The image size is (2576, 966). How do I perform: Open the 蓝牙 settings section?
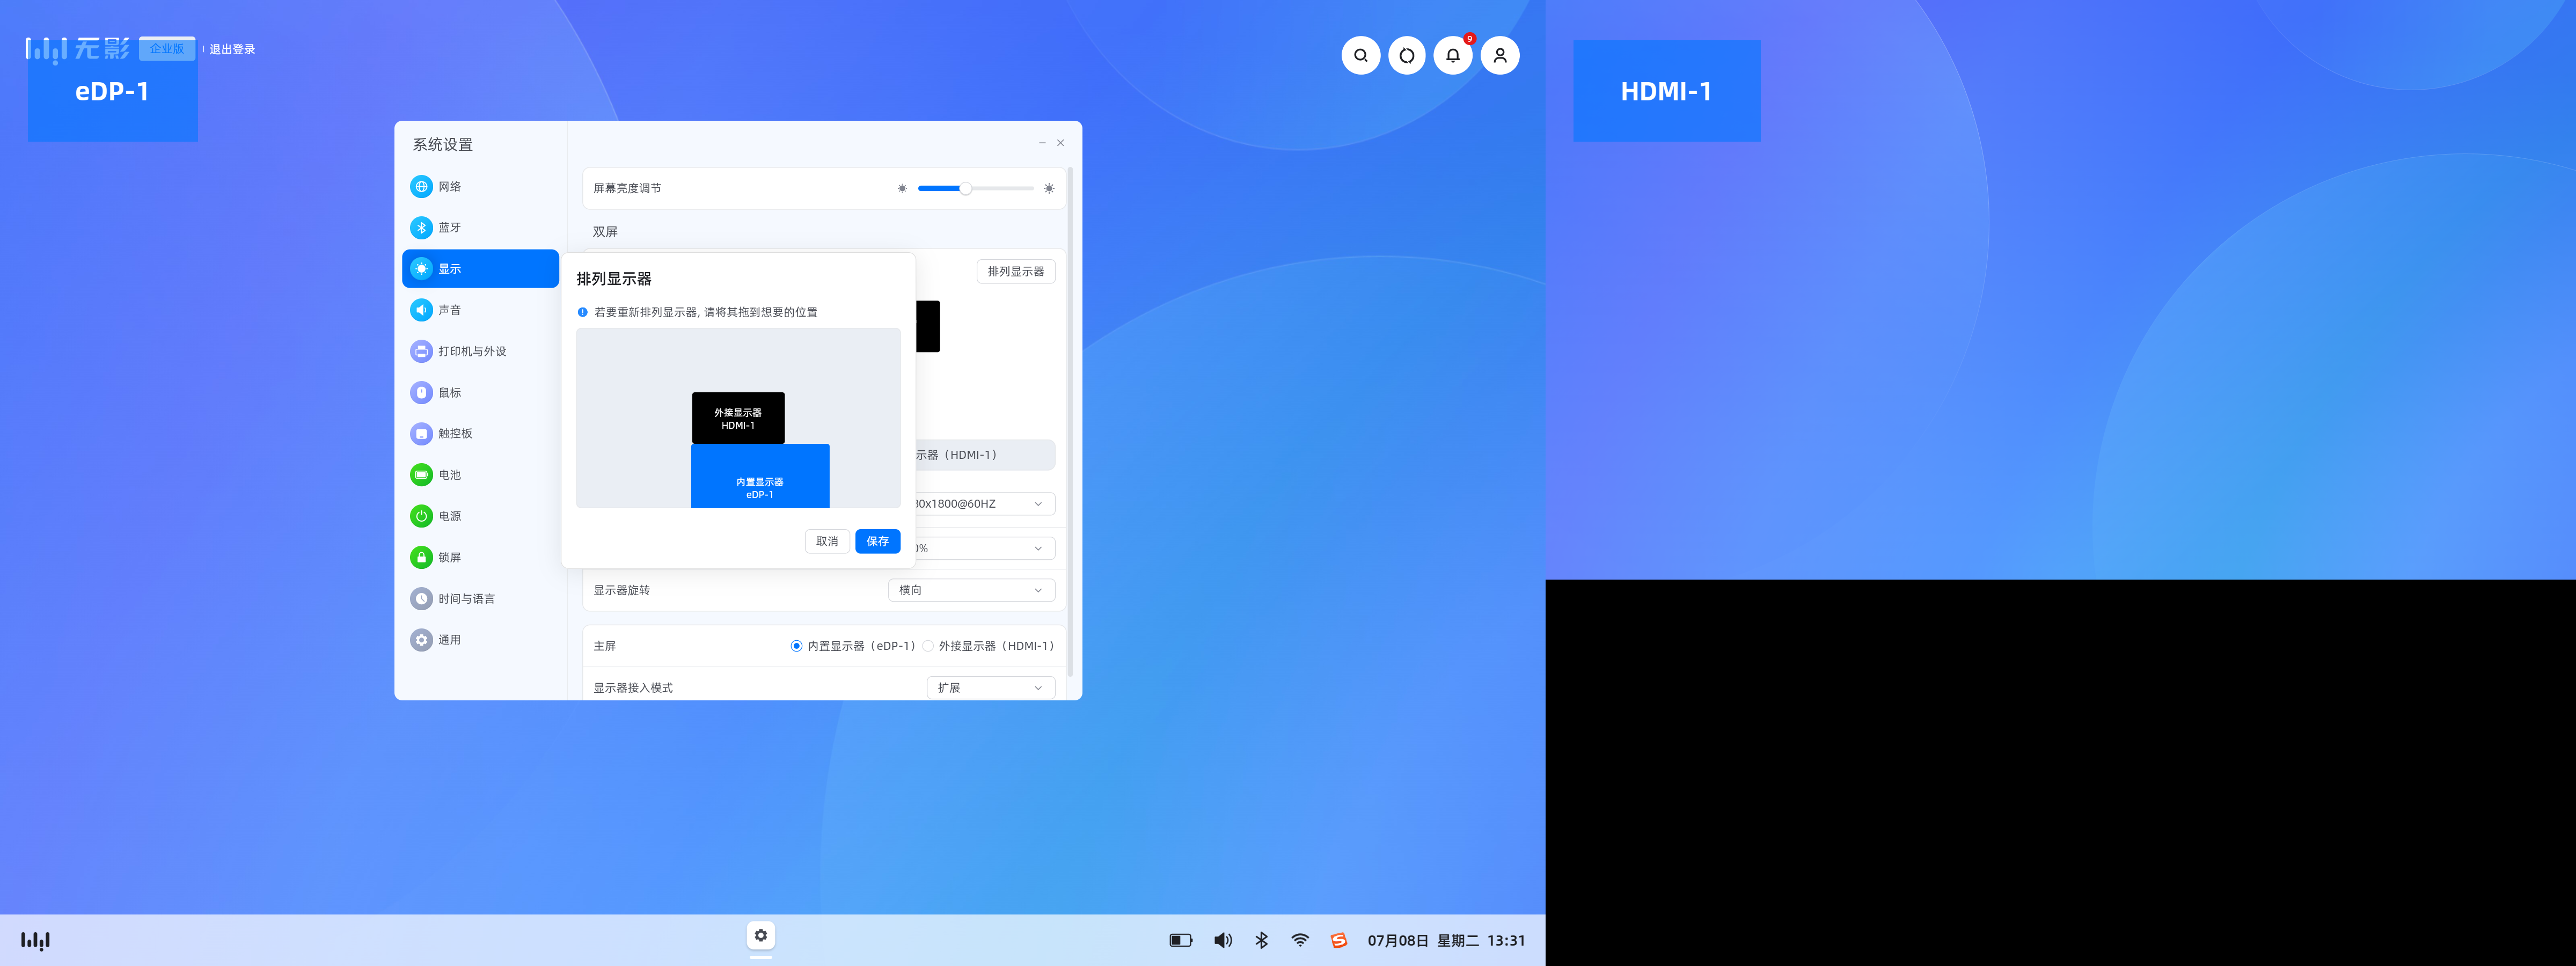tap(480, 228)
